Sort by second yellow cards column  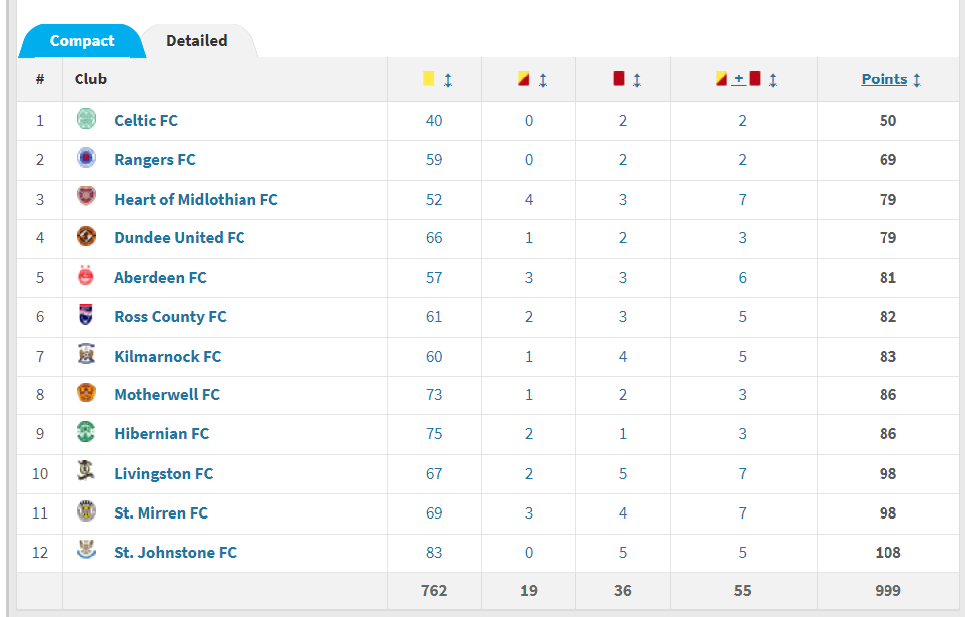point(543,79)
